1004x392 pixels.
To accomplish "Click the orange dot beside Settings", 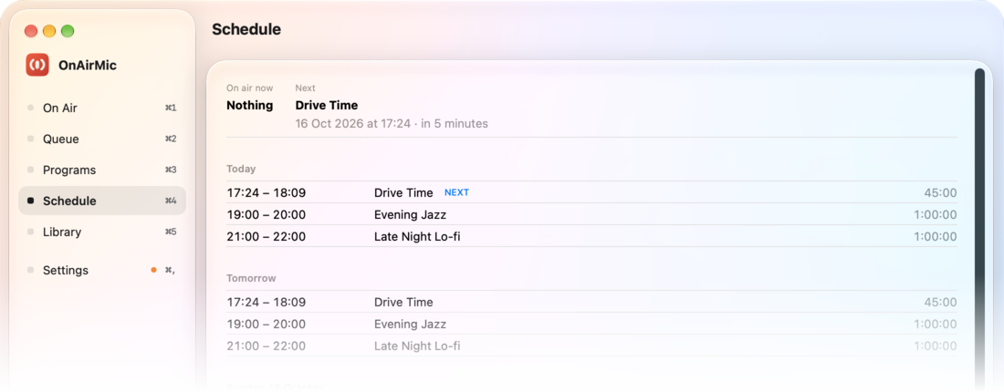I will (x=153, y=270).
